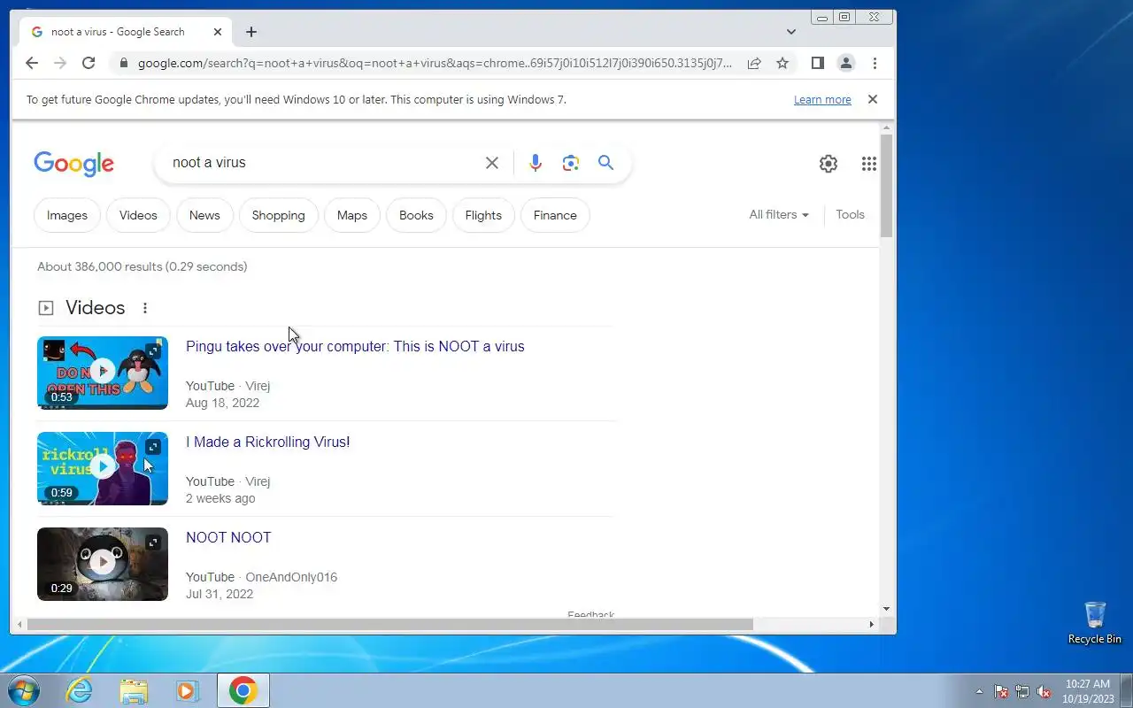
Task: Open 'I Made a Rickrolling Virus!' link
Action: click(x=267, y=442)
